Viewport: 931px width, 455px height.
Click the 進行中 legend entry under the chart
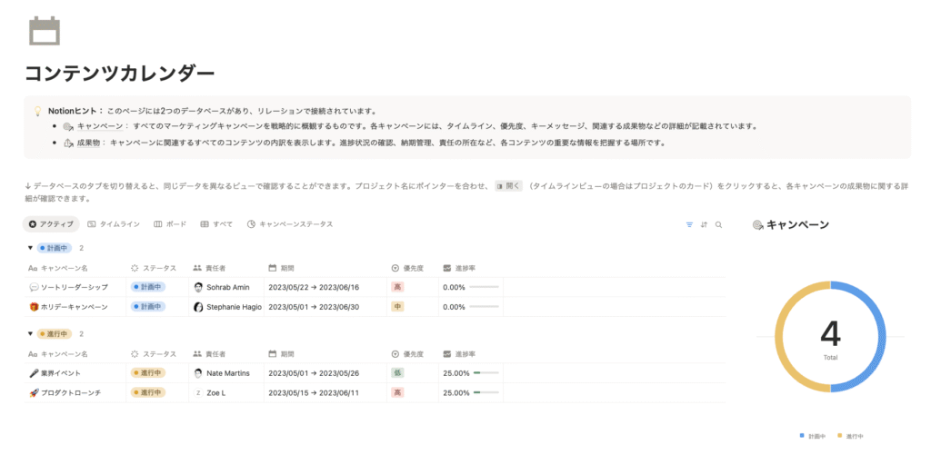tap(850, 436)
